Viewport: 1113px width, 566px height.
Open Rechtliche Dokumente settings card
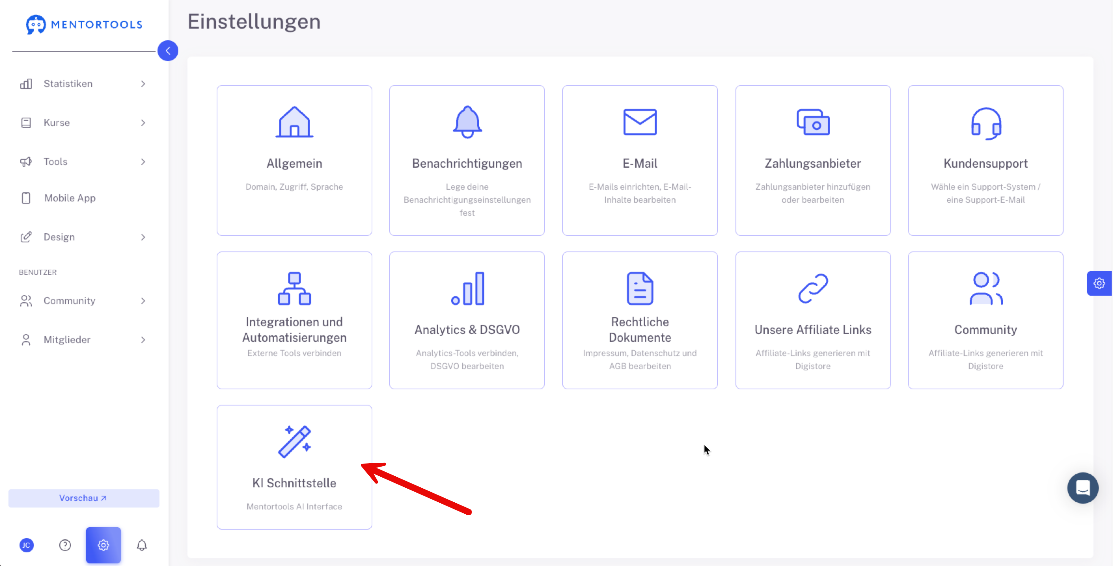[639, 320]
